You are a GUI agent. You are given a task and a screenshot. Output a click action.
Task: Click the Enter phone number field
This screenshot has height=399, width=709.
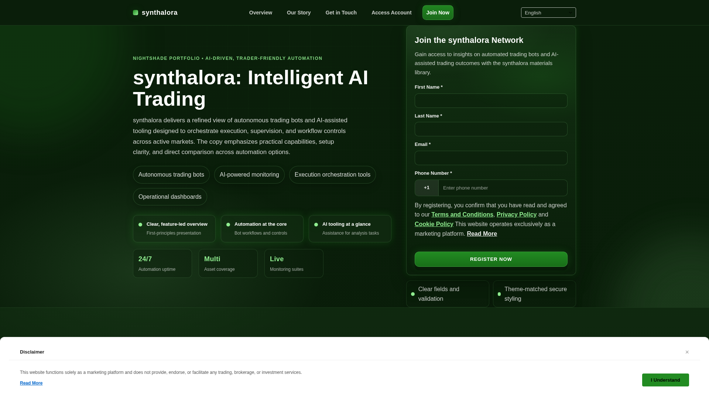pyautogui.click(x=503, y=188)
